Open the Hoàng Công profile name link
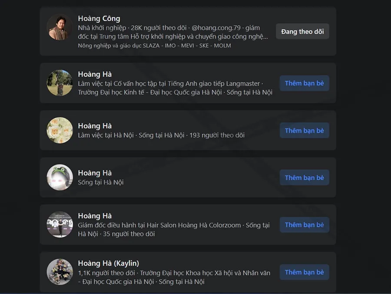 pos(99,18)
